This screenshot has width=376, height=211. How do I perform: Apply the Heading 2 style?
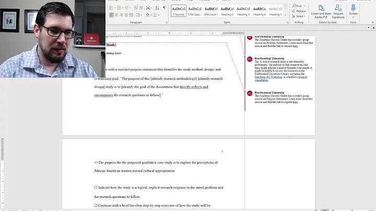pyautogui.click(x=227, y=11)
